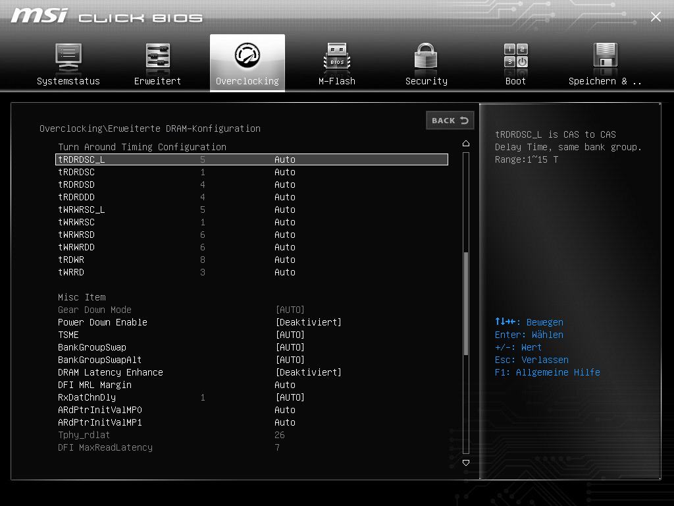Select the tWRWRSC_L Auto value field
The width and height of the screenshot is (674, 506).
pyautogui.click(x=285, y=210)
